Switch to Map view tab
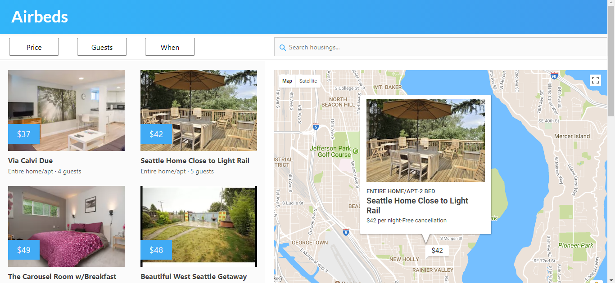615x283 pixels. click(287, 81)
